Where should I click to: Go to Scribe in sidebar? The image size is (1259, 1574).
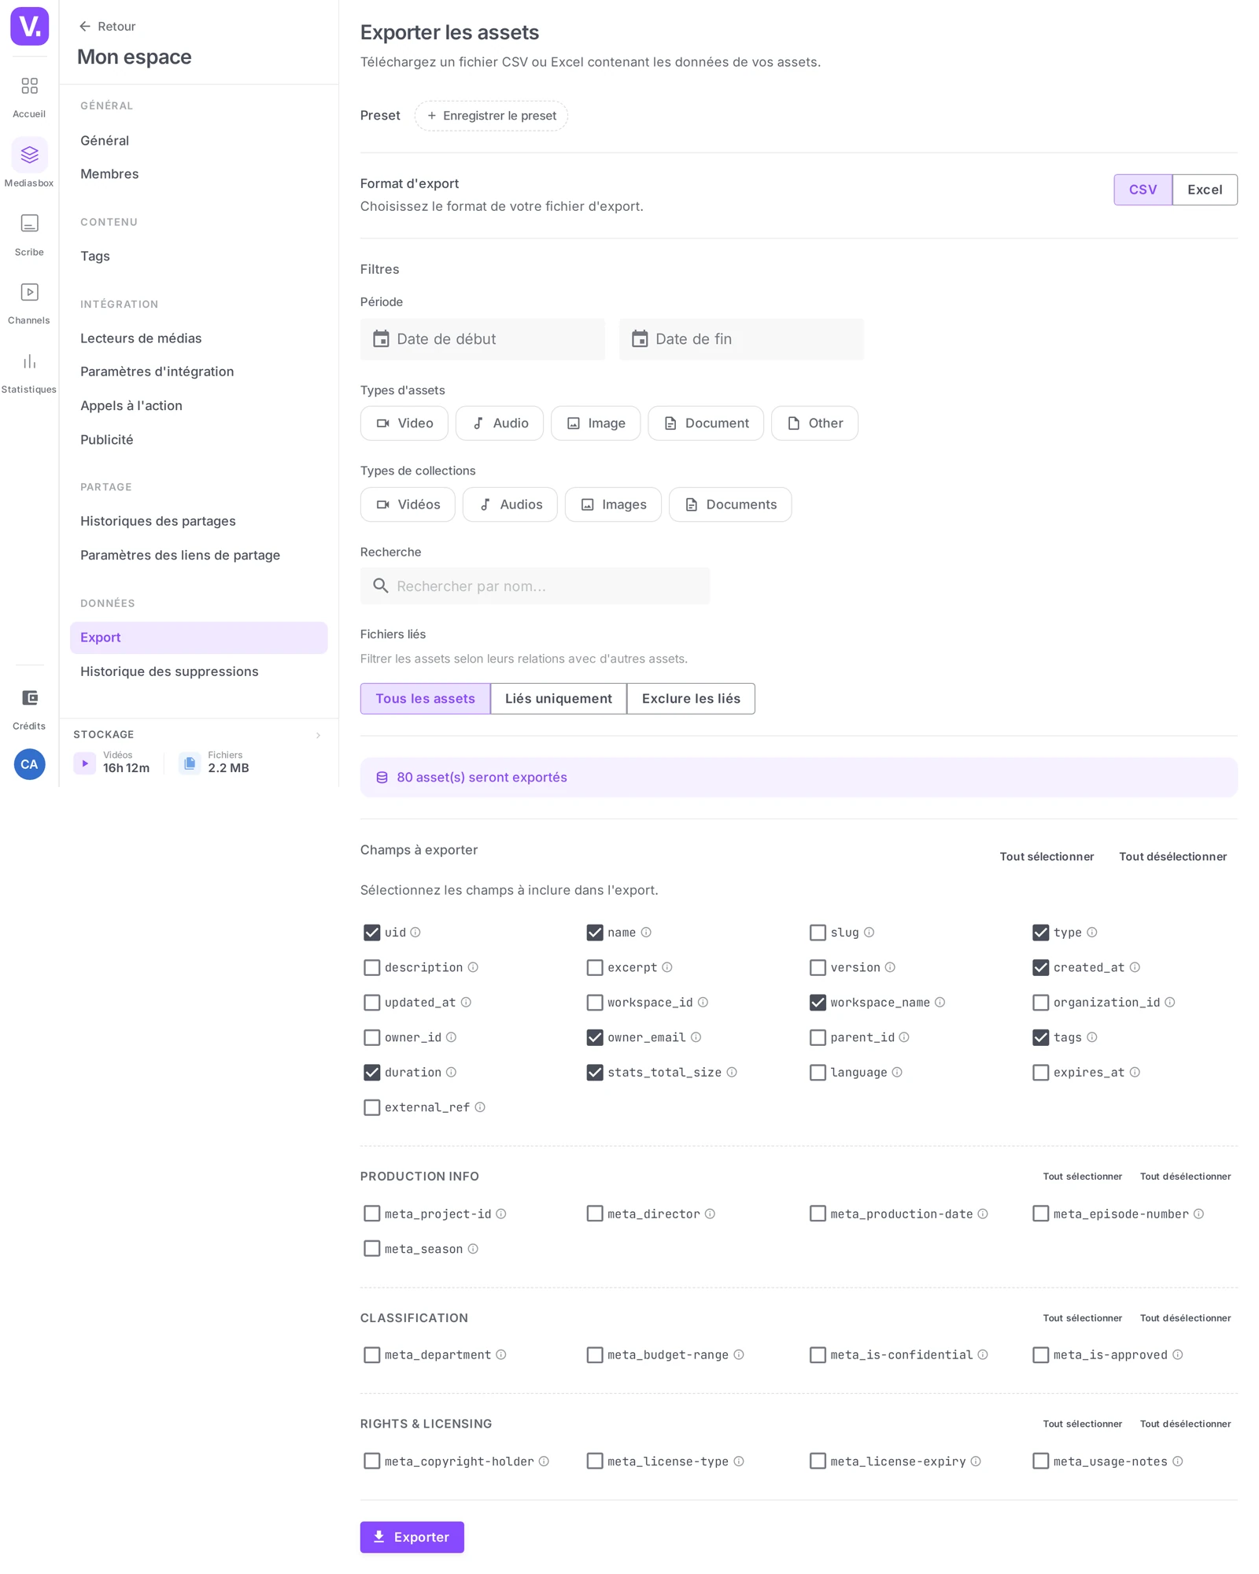coord(29,224)
